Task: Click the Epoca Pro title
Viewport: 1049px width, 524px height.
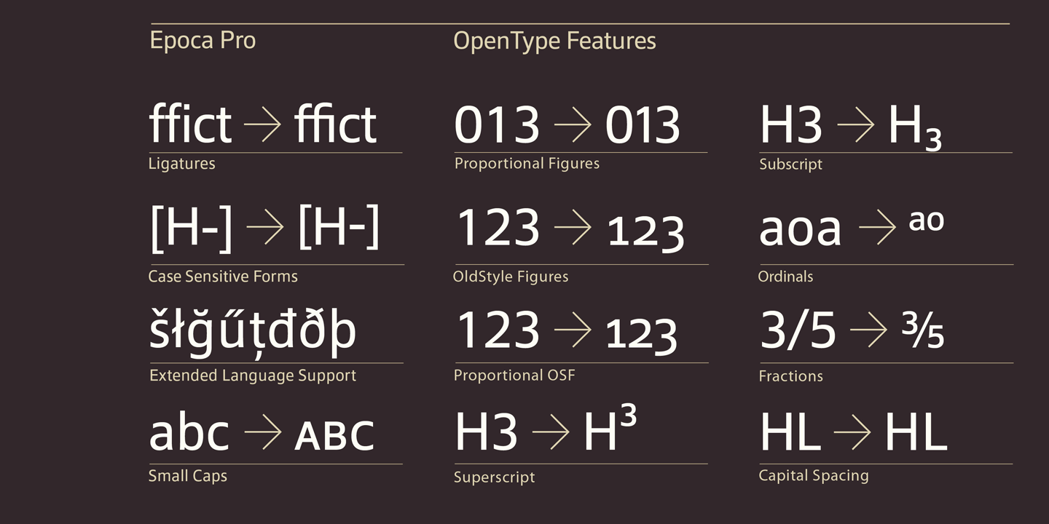Action: coord(203,40)
